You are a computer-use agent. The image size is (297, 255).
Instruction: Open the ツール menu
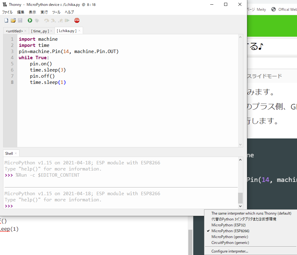pyautogui.click(x=56, y=12)
